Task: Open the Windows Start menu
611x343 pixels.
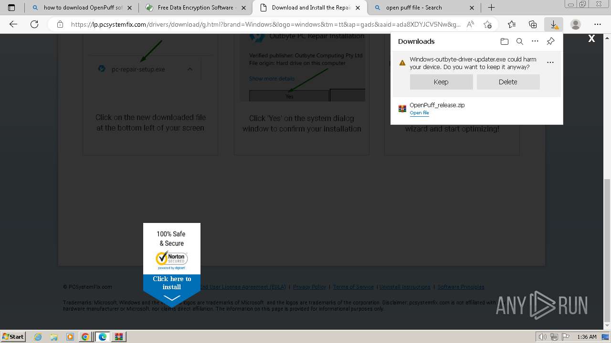Action: pos(13,336)
